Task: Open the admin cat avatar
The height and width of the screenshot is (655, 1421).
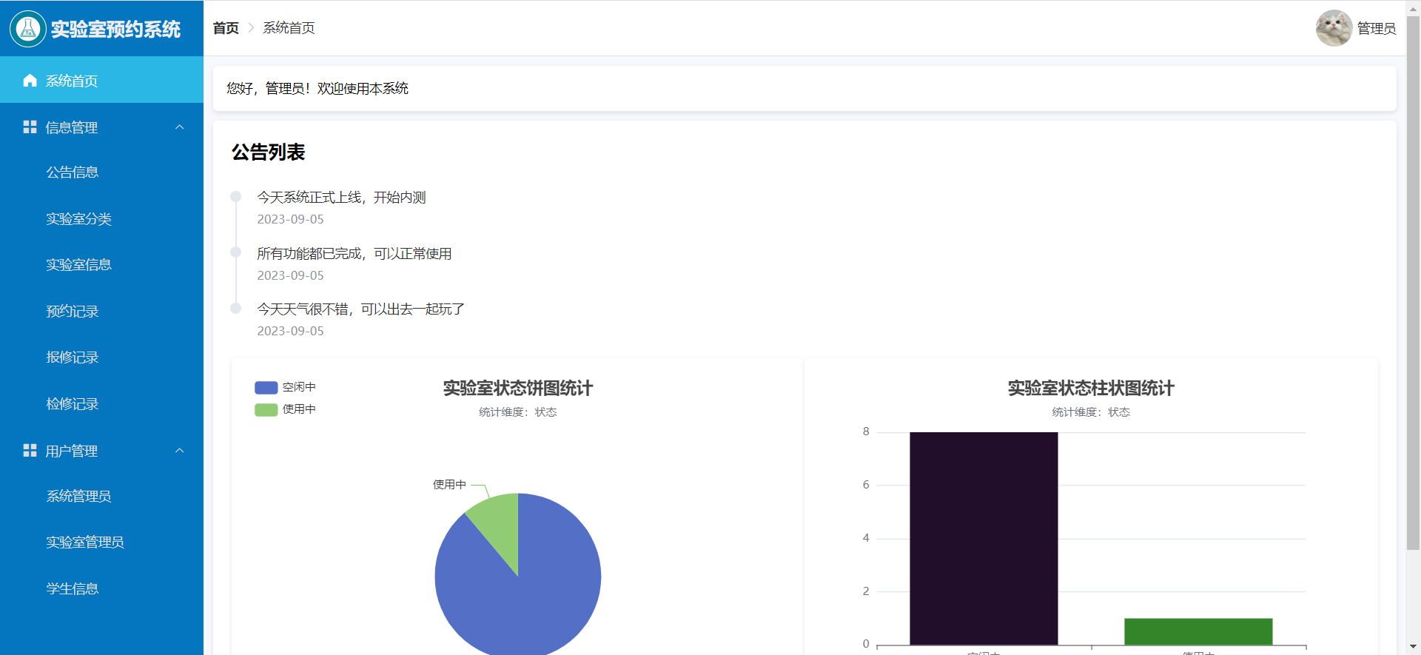Action: tap(1334, 28)
